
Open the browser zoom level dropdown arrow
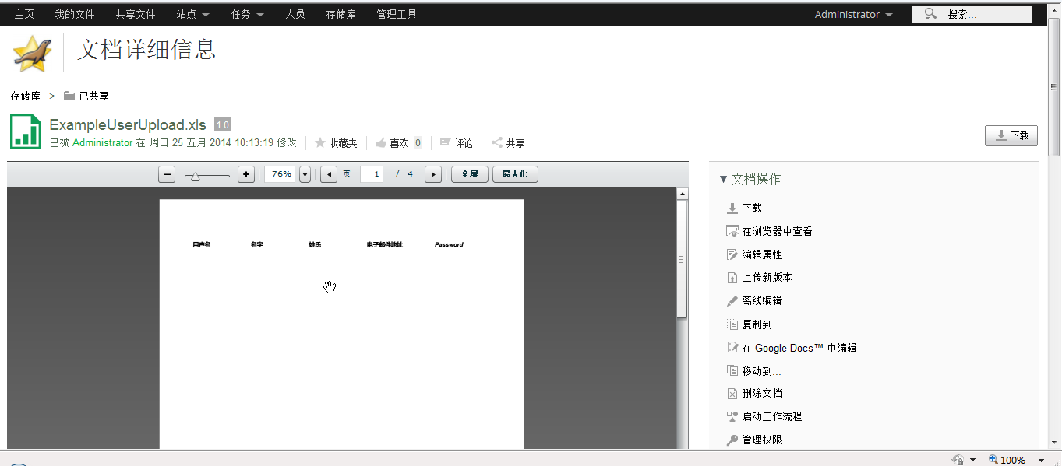1042,460
